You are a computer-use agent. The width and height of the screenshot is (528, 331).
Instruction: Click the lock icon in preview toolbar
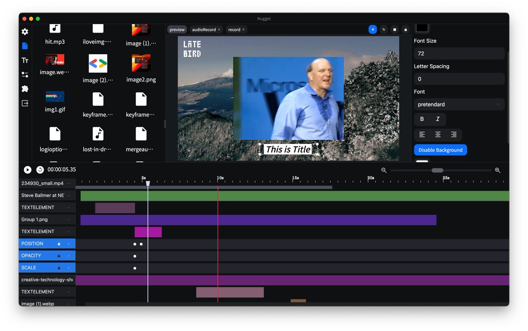(406, 29)
